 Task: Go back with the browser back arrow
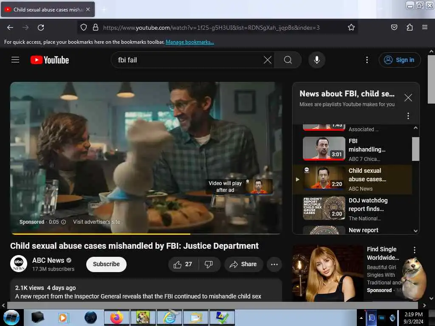[10, 28]
